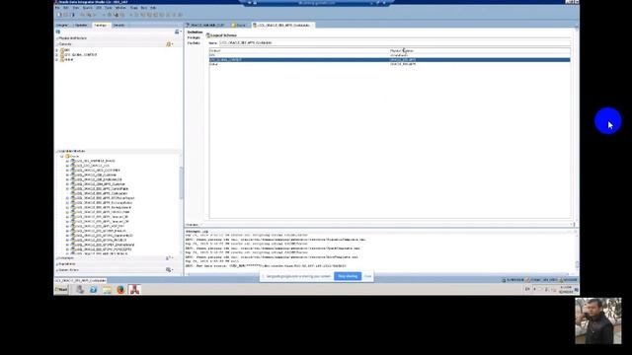The width and height of the screenshot is (632, 355).
Task: Open the file explorer taskbar icon
Action: [107, 289]
